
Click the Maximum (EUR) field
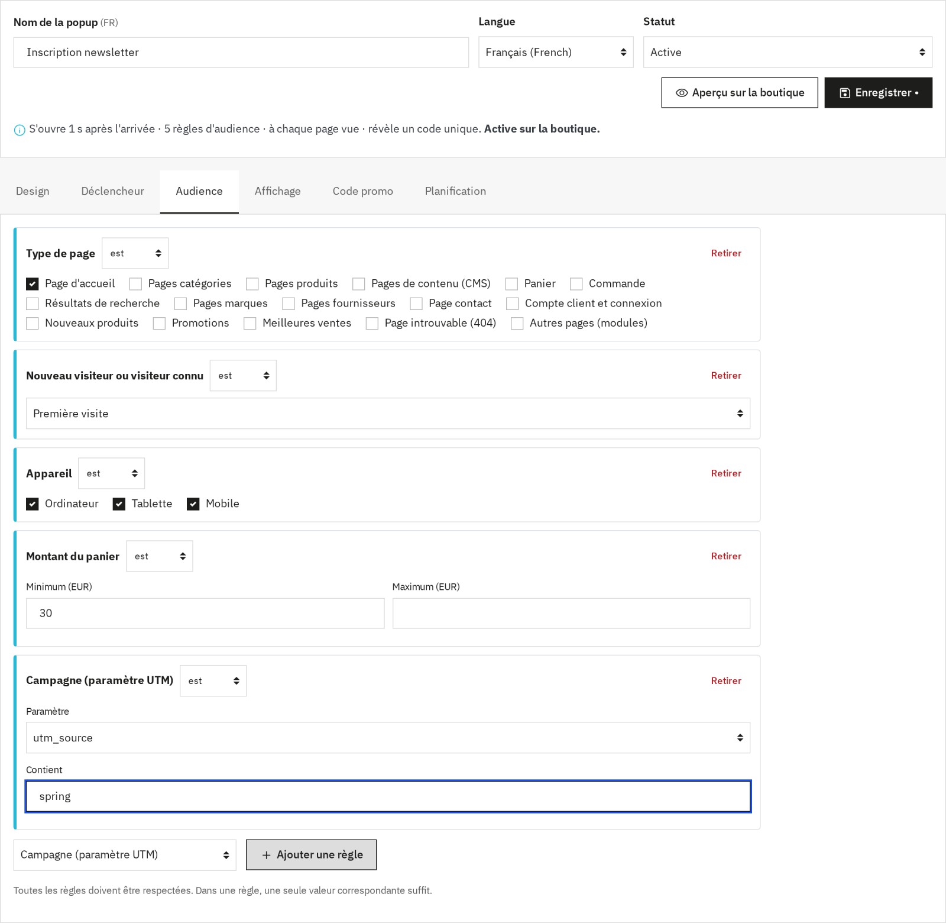pyautogui.click(x=571, y=614)
